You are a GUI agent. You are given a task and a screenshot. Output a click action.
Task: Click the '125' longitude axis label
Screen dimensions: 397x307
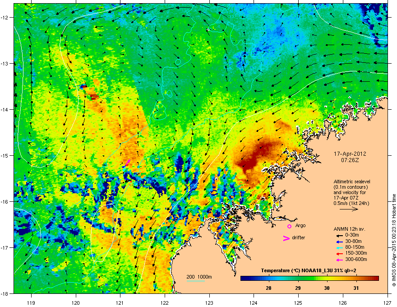pos(298,302)
